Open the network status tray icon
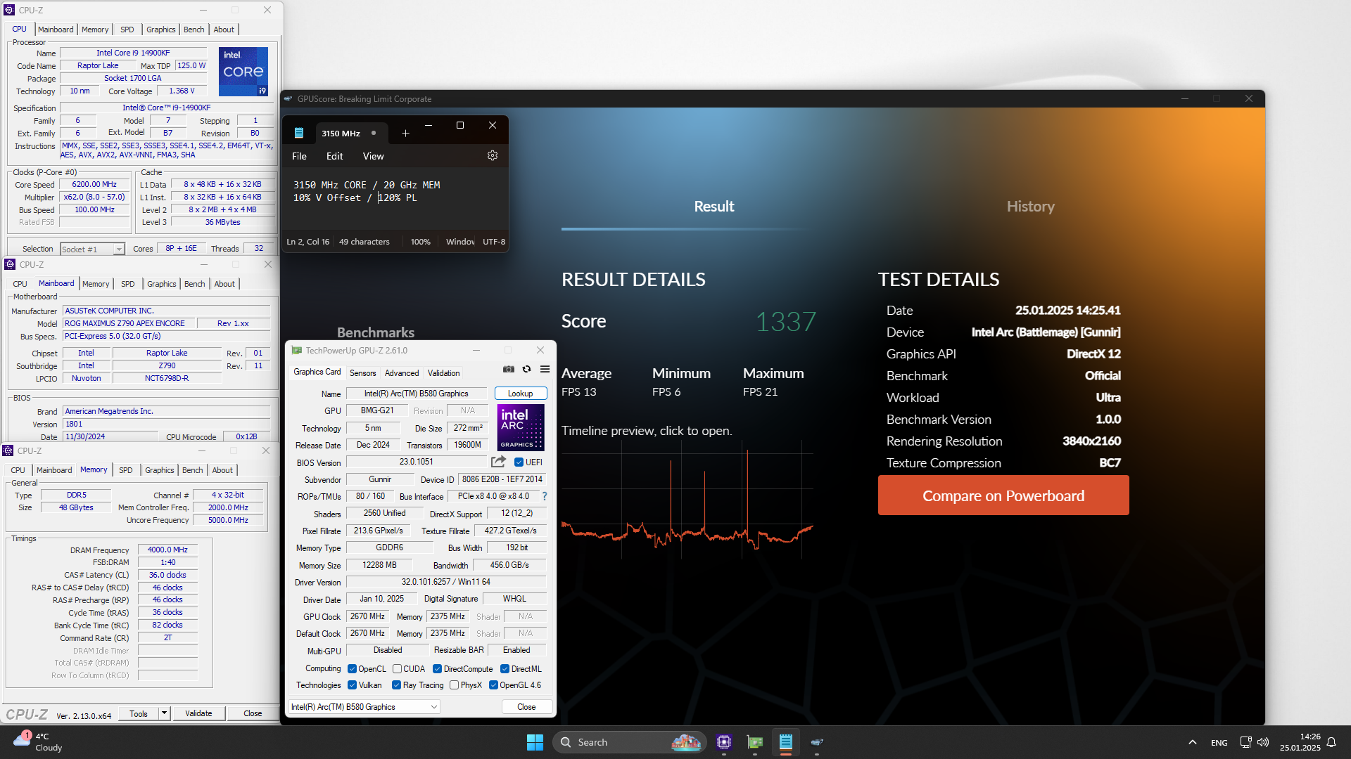The image size is (1351, 759). pyautogui.click(x=1245, y=742)
